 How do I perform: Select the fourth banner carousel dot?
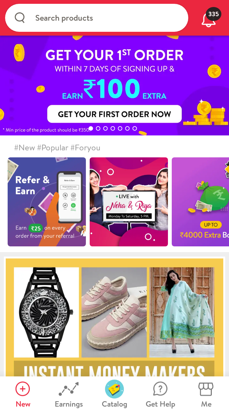(x=113, y=128)
